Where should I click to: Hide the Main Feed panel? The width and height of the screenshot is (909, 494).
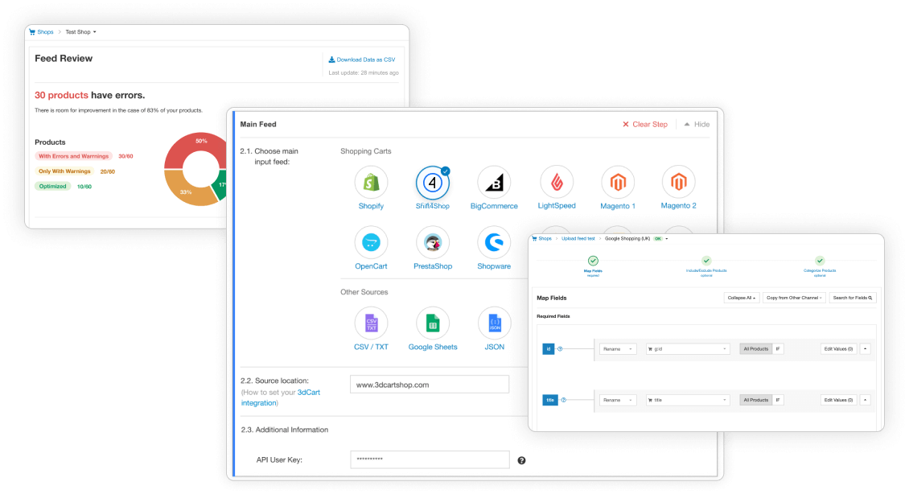click(x=697, y=124)
